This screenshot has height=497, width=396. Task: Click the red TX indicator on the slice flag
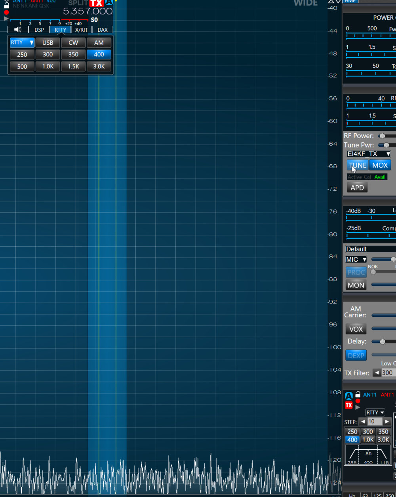pos(96,4)
